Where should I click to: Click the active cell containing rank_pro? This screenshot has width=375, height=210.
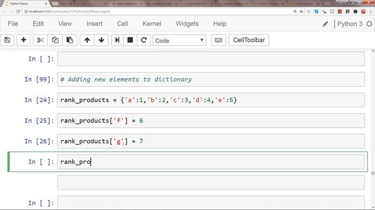[211, 162]
